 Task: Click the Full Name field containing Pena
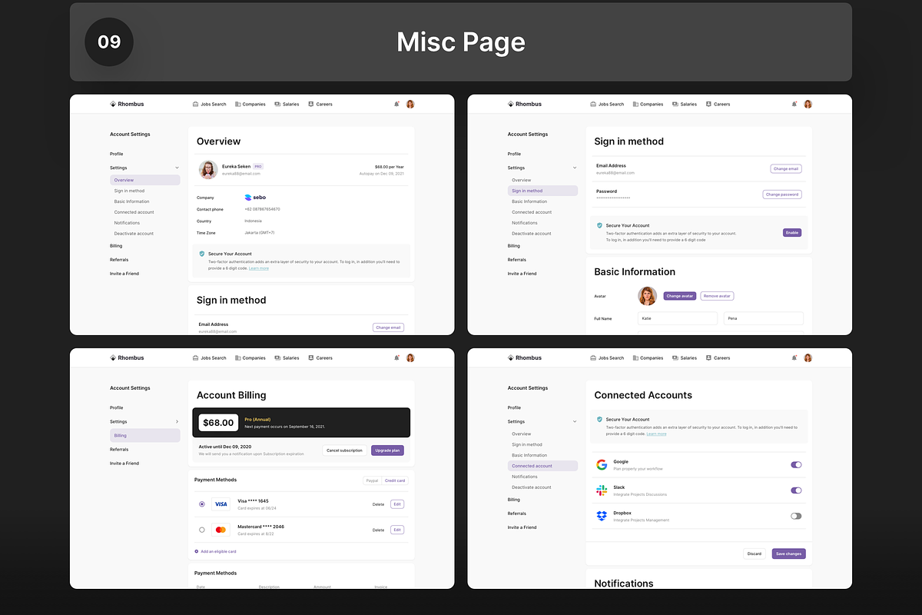(764, 317)
